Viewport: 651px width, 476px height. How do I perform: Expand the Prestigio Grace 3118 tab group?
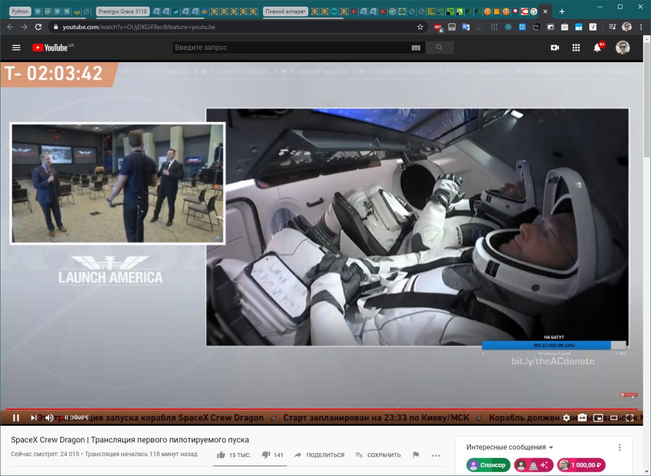[x=123, y=11]
